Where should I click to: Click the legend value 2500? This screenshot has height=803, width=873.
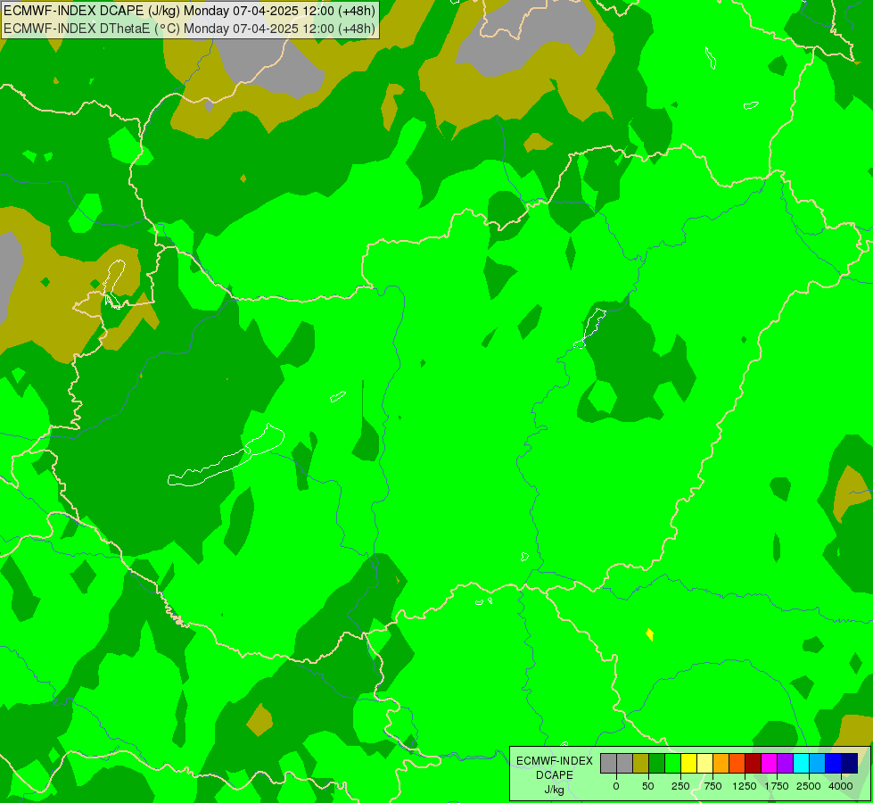coord(809,786)
